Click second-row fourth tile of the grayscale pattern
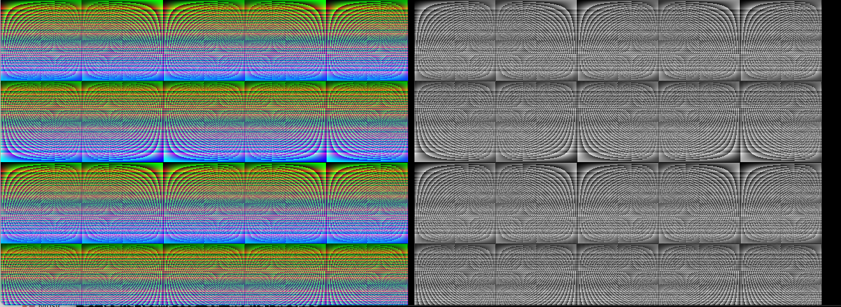The width and height of the screenshot is (841, 307). (700, 122)
